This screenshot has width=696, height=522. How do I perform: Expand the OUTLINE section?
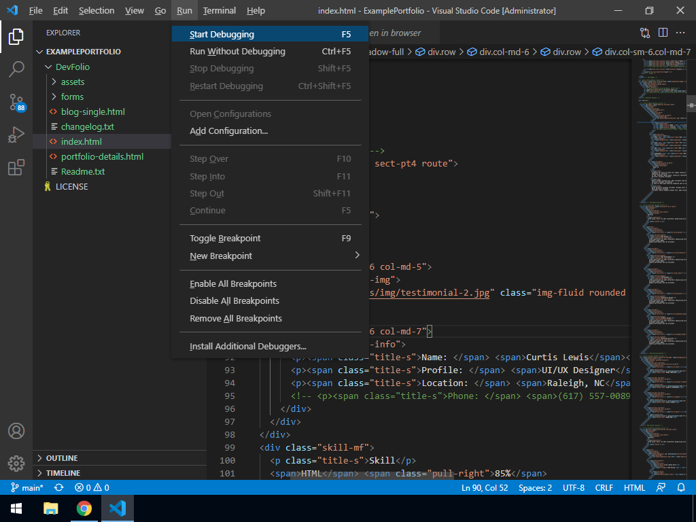(62, 458)
